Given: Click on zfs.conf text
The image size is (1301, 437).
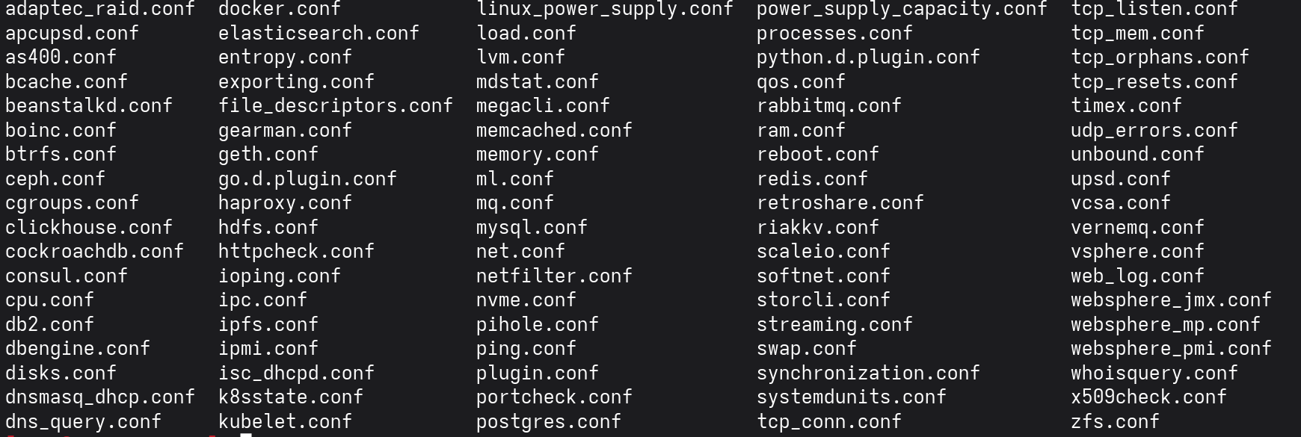Looking at the screenshot, I should point(1115,422).
